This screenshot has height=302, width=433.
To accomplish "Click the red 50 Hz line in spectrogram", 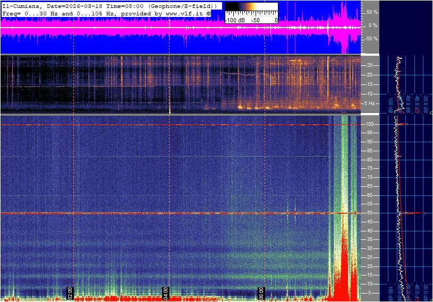I will [159, 213].
